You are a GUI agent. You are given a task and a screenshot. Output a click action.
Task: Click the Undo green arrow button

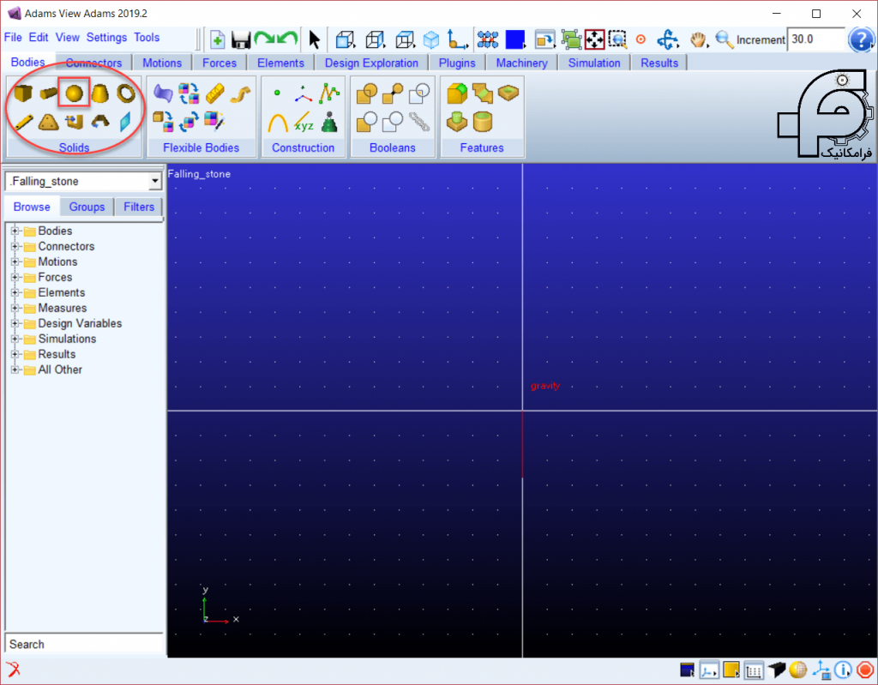click(x=288, y=39)
